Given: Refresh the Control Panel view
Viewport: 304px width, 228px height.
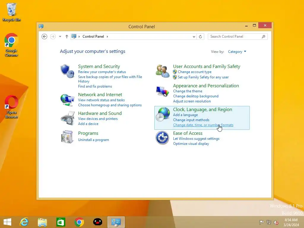Looking at the screenshot, I should [x=200, y=37].
